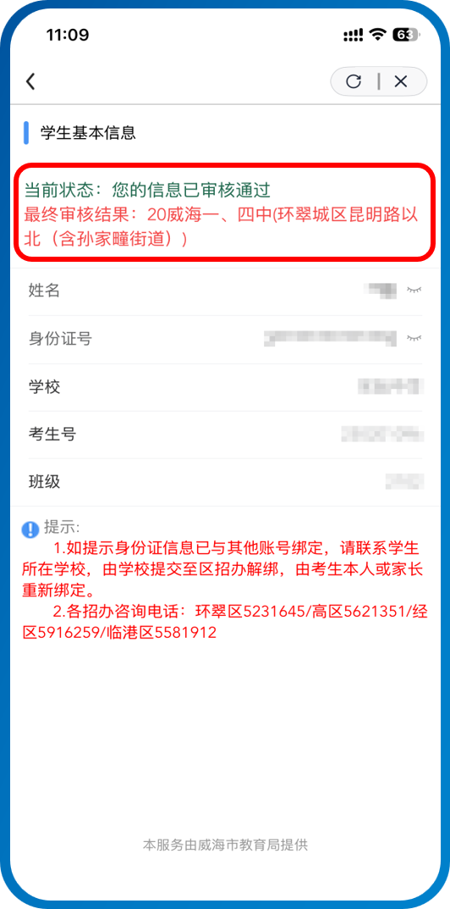
Task: Tap the Wi-Fi icon in status bar
Action: click(379, 35)
